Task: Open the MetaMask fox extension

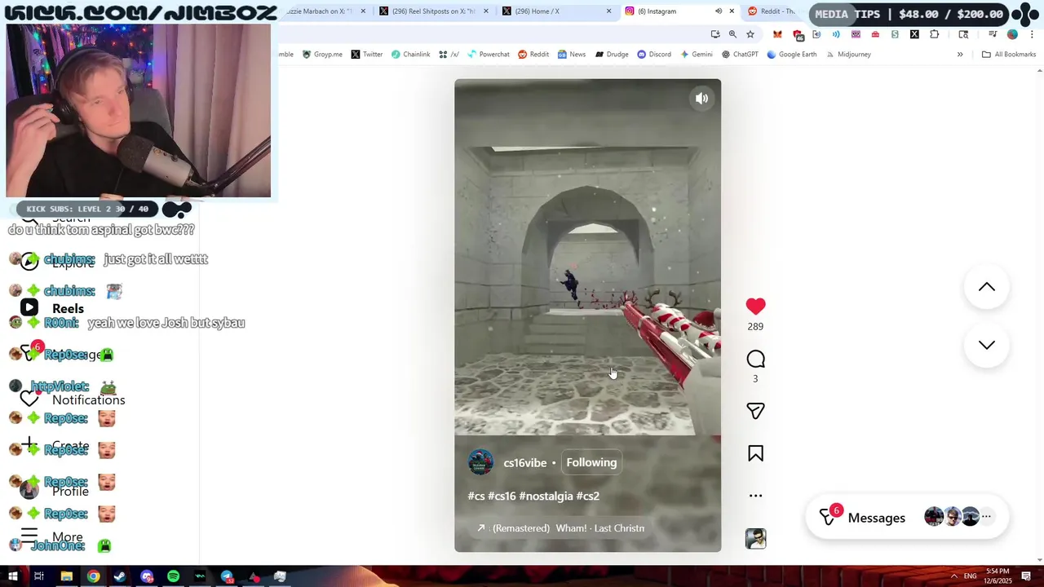Action: click(x=777, y=34)
